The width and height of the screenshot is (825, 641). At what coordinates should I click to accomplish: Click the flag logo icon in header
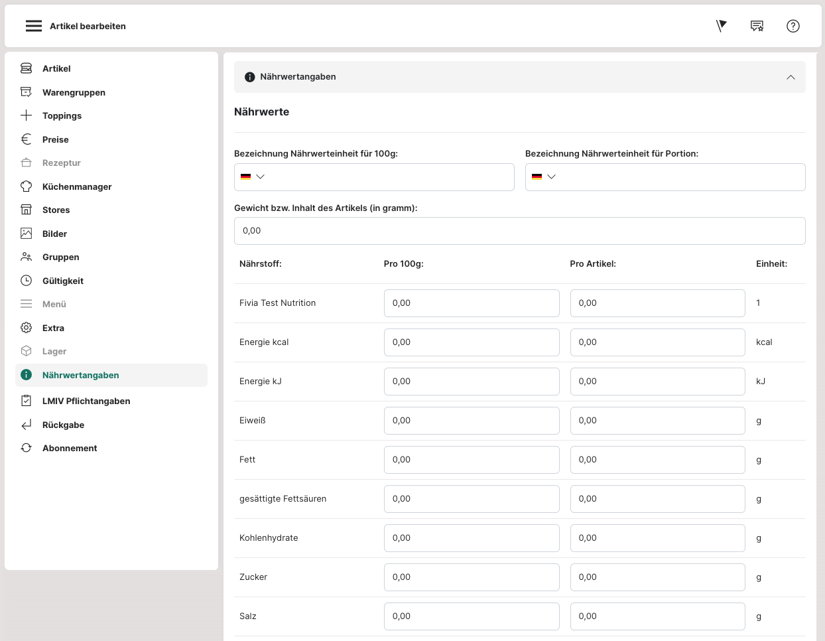(x=722, y=26)
